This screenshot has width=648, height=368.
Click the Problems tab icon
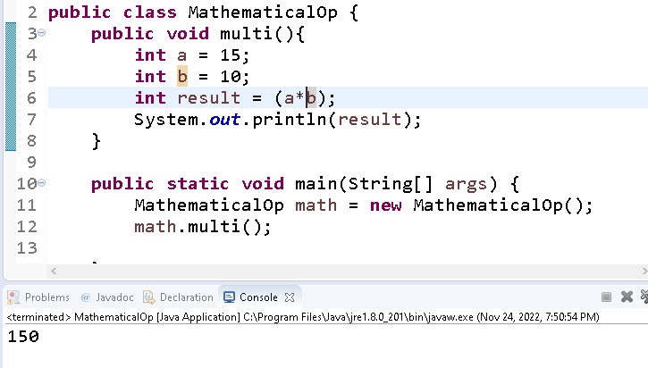(x=13, y=297)
